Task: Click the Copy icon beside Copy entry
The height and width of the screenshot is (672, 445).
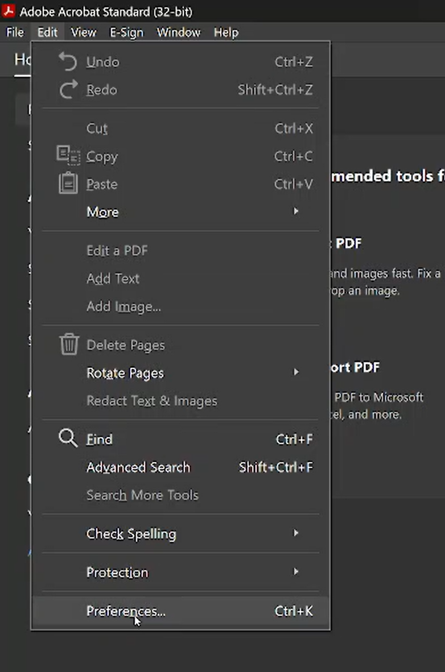Action: (68, 156)
